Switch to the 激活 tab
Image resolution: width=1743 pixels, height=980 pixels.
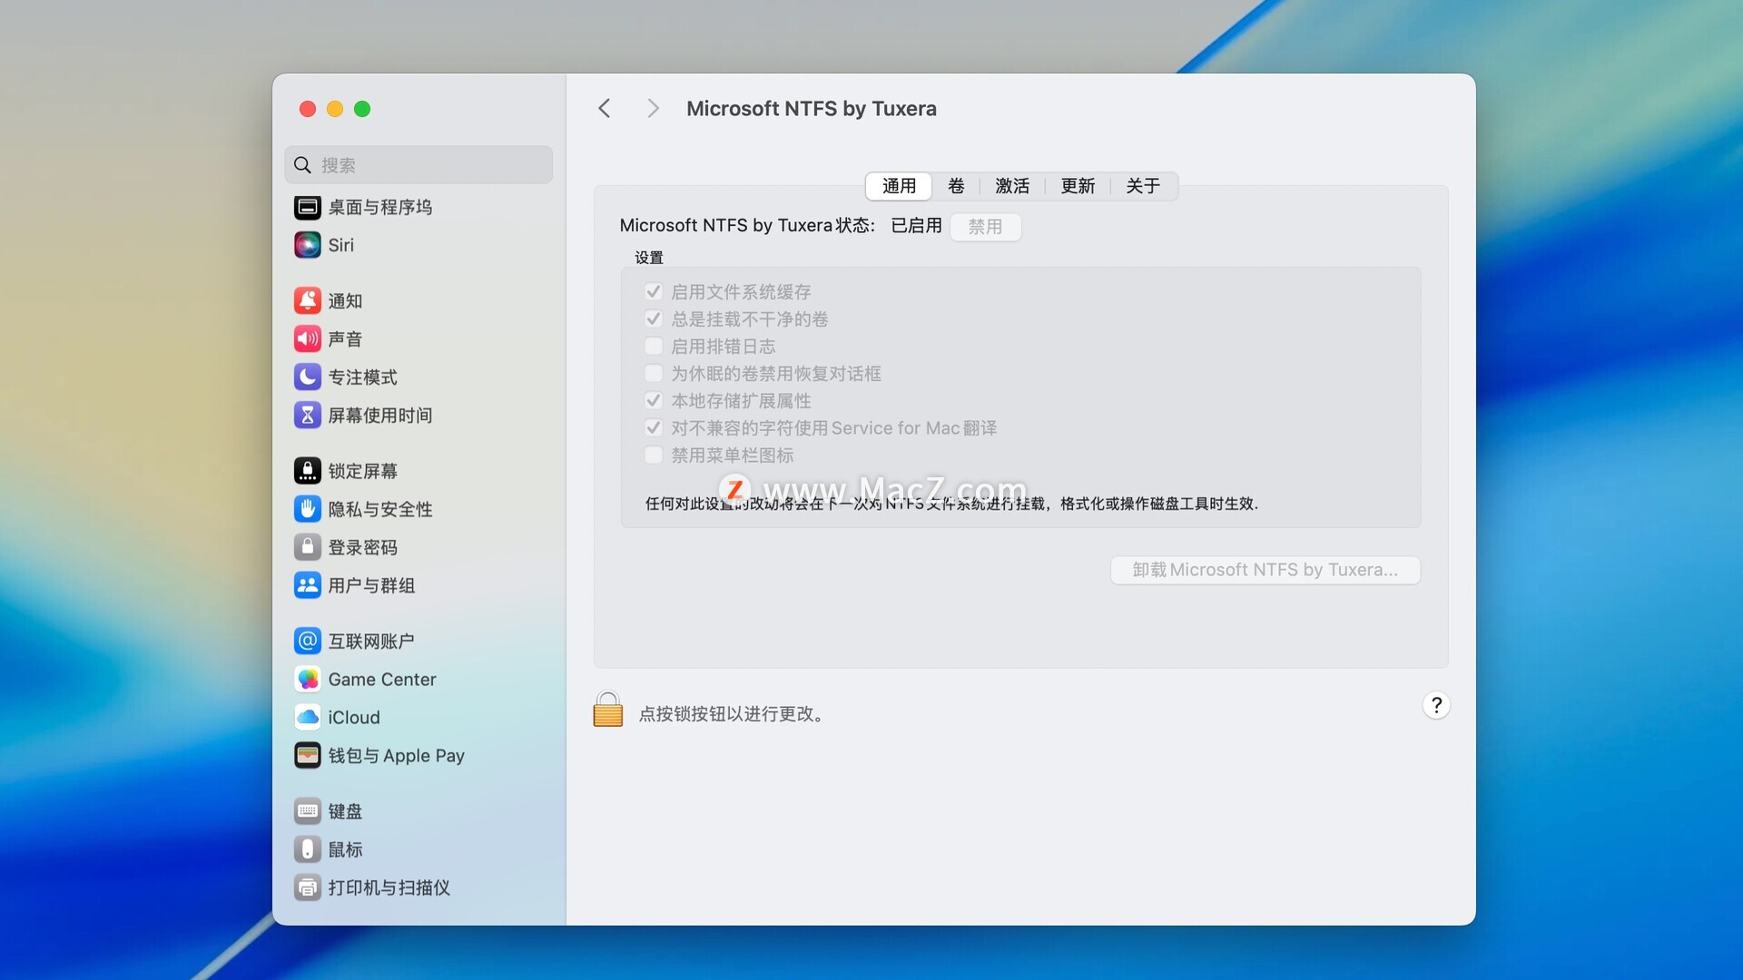tap(1012, 186)
